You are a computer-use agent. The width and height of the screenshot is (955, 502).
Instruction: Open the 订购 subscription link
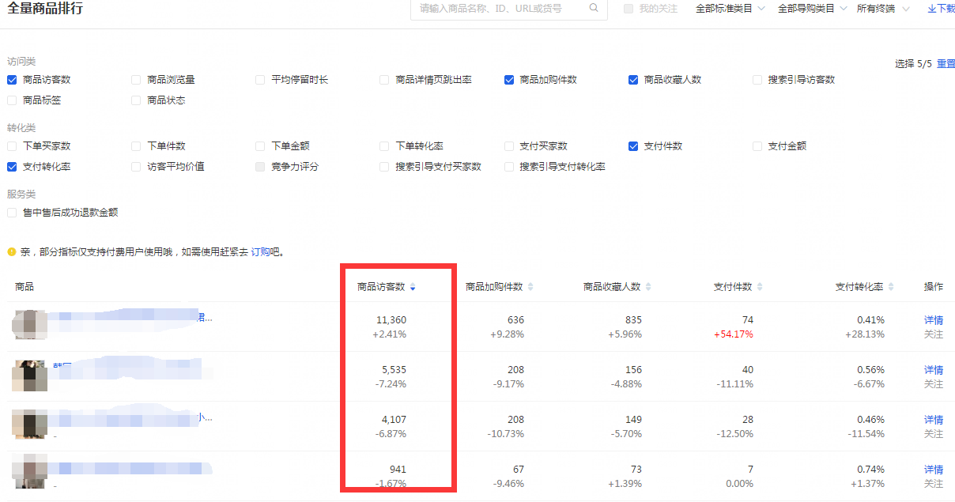[260, 252]
